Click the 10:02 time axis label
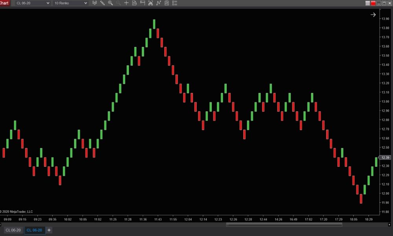The image size is (393, 236). 68,219
